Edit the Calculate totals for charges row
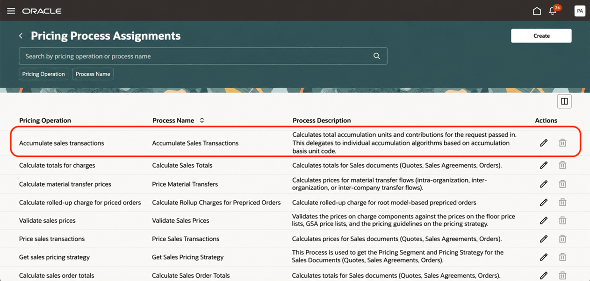Viewport: 590px width, 281px height. pyautogui.click(x=543, y=165)
